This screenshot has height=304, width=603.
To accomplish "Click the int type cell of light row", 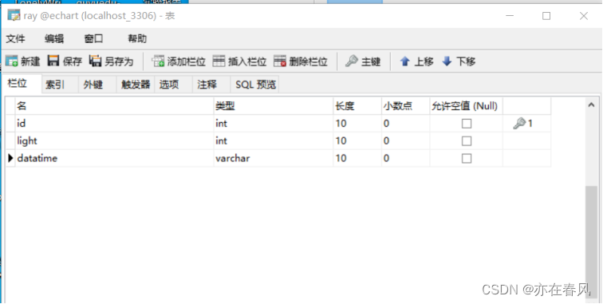I will click(x=274, y=141).
